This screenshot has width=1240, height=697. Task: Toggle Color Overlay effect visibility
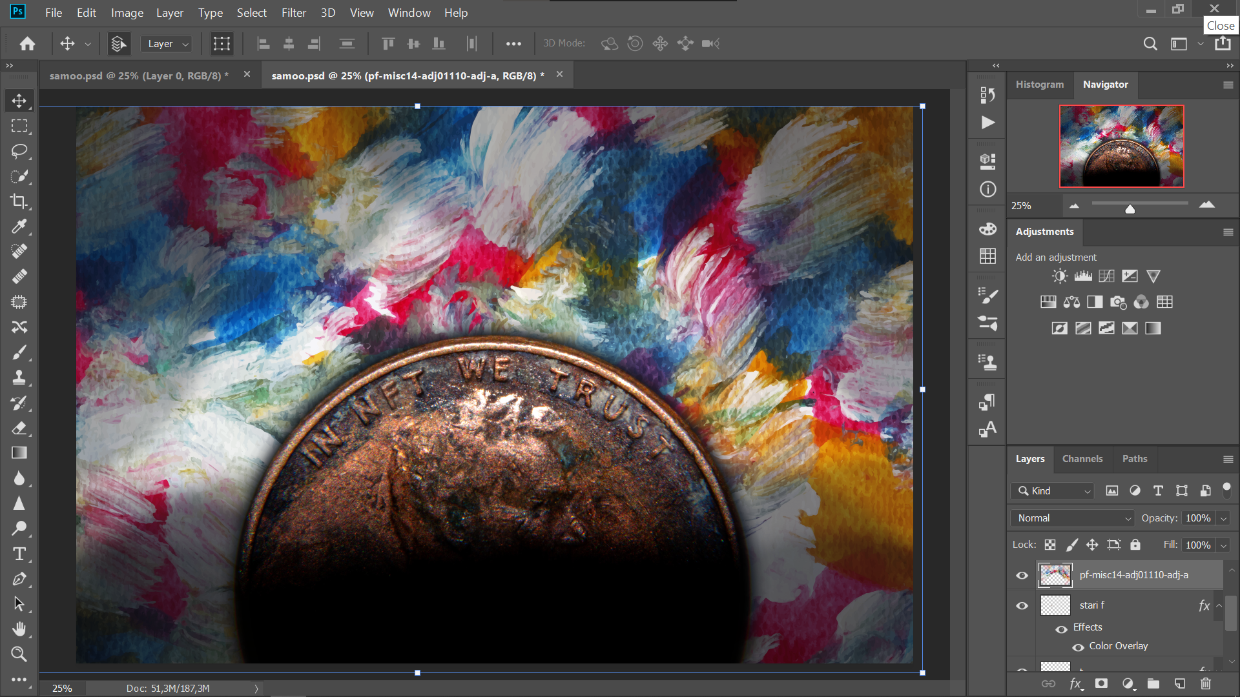coord(1078,647)
